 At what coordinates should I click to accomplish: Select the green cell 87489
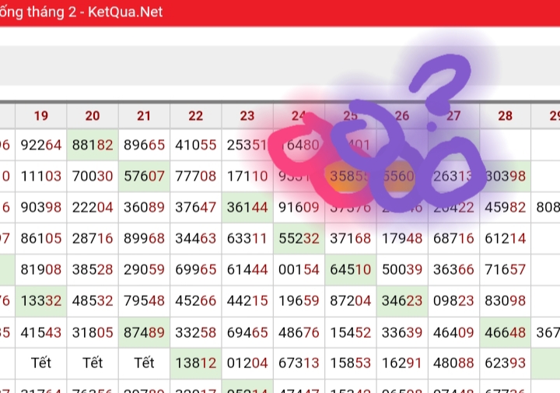144,332
